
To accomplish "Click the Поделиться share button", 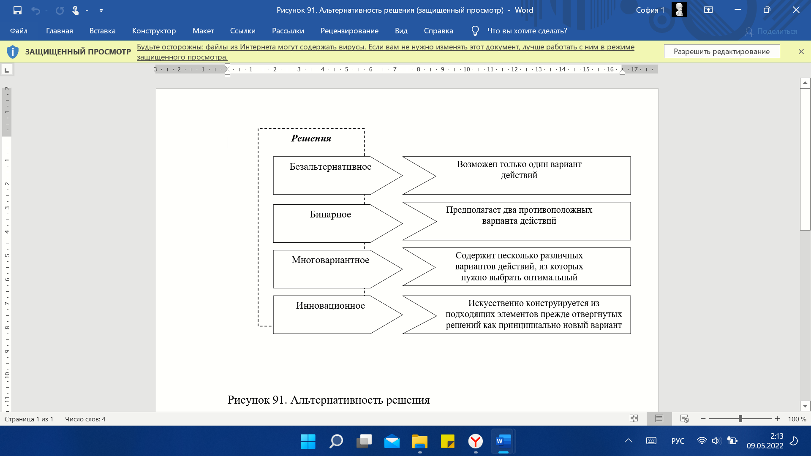I will (771, 31).
